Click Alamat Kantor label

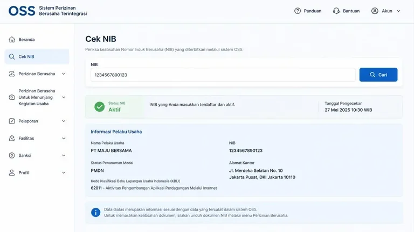[241, 163]
